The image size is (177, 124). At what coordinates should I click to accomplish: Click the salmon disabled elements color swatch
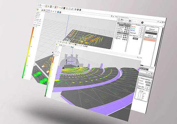click(x=150, y=40)
